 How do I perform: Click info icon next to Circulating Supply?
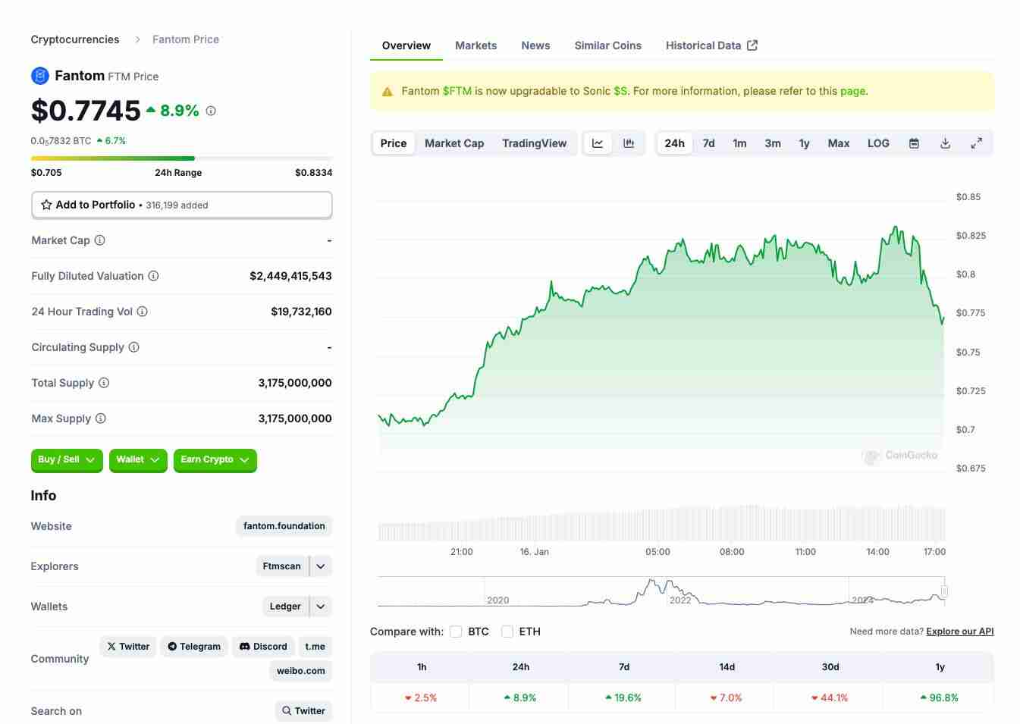[x=133, y=347]
